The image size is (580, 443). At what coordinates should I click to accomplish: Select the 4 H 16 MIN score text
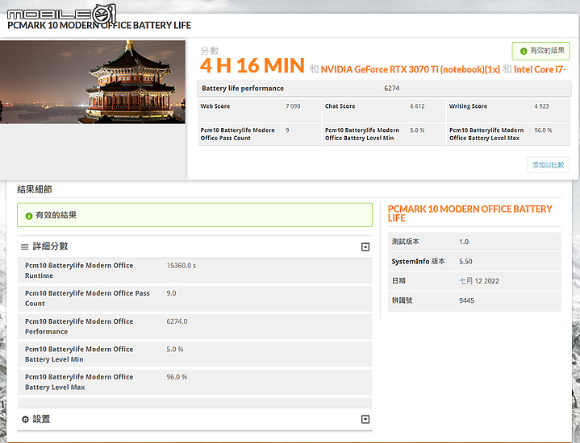tap(252, 65)
